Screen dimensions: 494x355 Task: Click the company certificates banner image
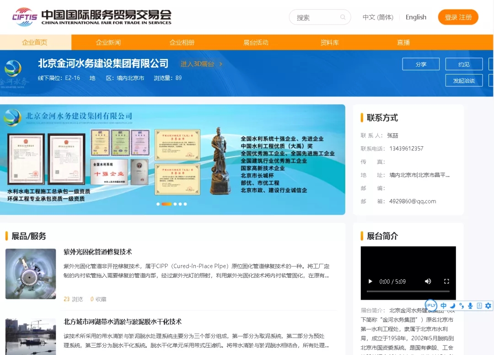pos(172,159)
